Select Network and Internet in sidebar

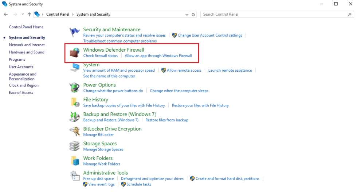tap(27, 45)
